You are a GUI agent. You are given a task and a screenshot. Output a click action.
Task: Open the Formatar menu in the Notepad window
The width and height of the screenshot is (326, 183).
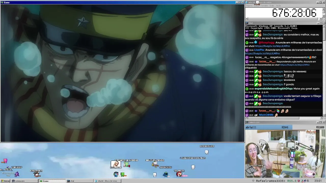(x=264, y=6)
